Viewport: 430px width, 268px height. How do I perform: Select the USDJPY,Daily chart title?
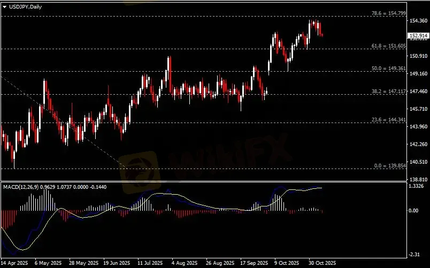pyautogui.click(x=25, y=6)
